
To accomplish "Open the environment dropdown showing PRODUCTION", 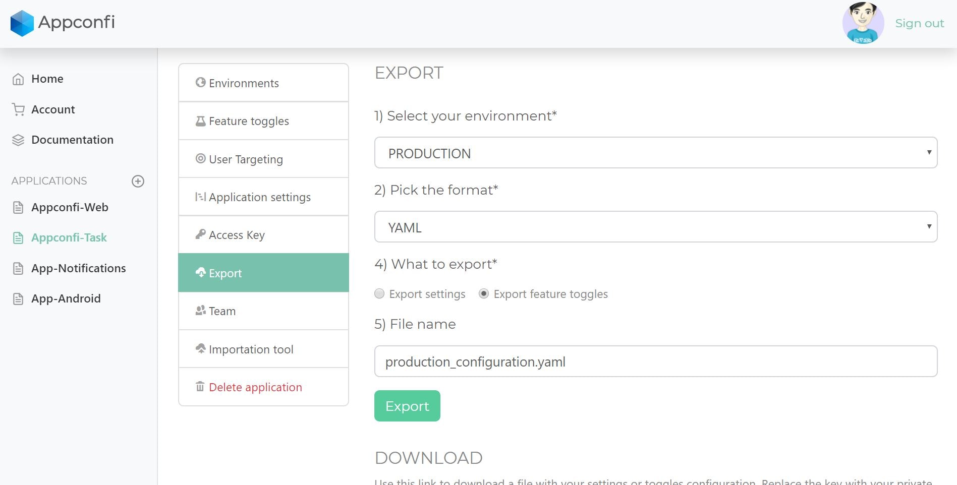I will coord(656,153).
